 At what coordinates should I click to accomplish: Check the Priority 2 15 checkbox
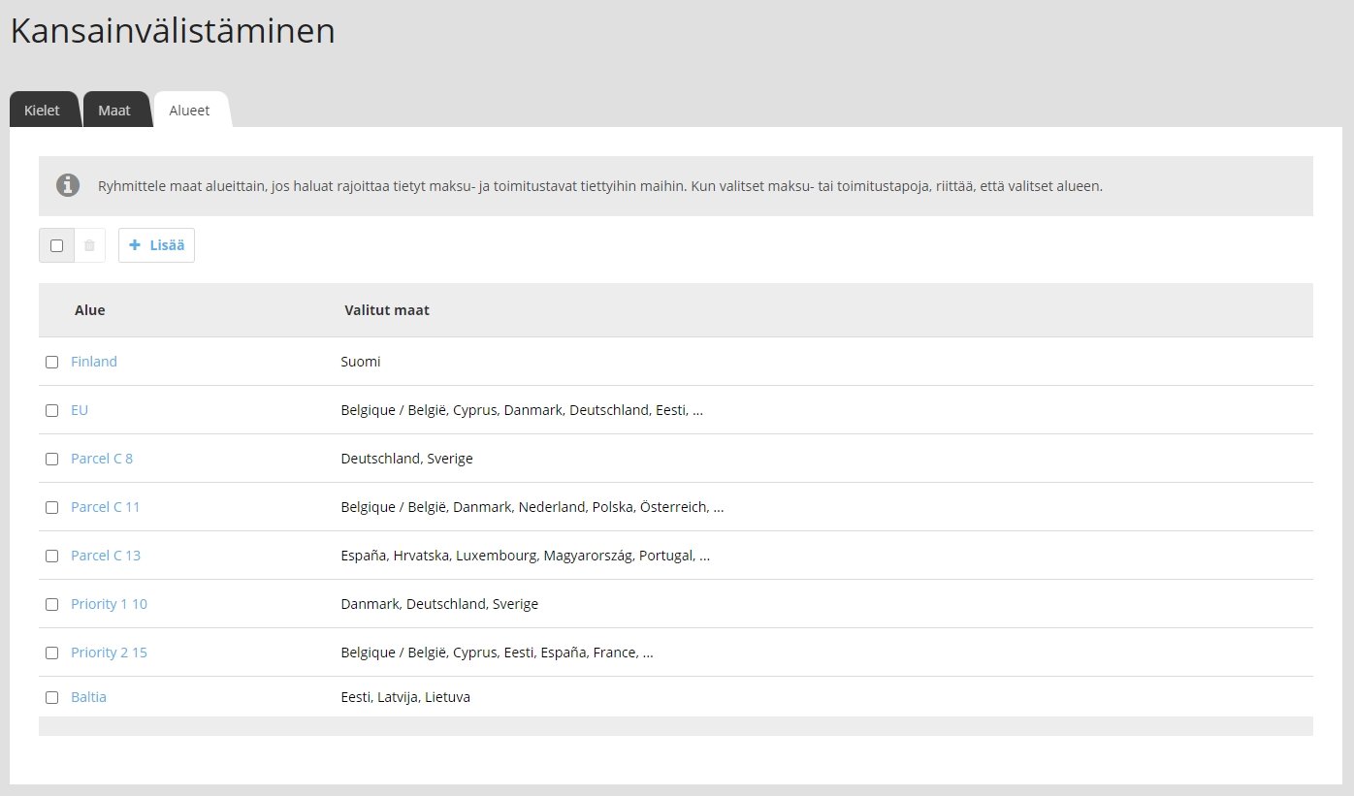click(52, 653)
